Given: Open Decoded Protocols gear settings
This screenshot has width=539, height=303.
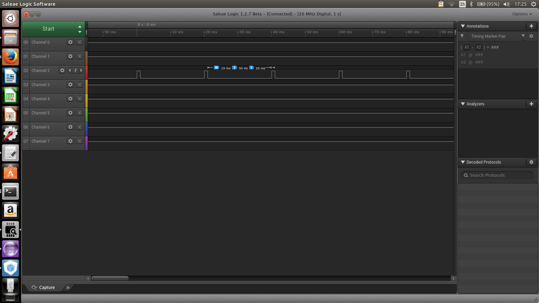Looking at the screenshot, I should 531,162.
